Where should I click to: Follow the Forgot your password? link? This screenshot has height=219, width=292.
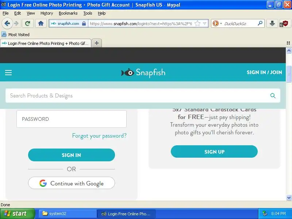tap(99, 136)
